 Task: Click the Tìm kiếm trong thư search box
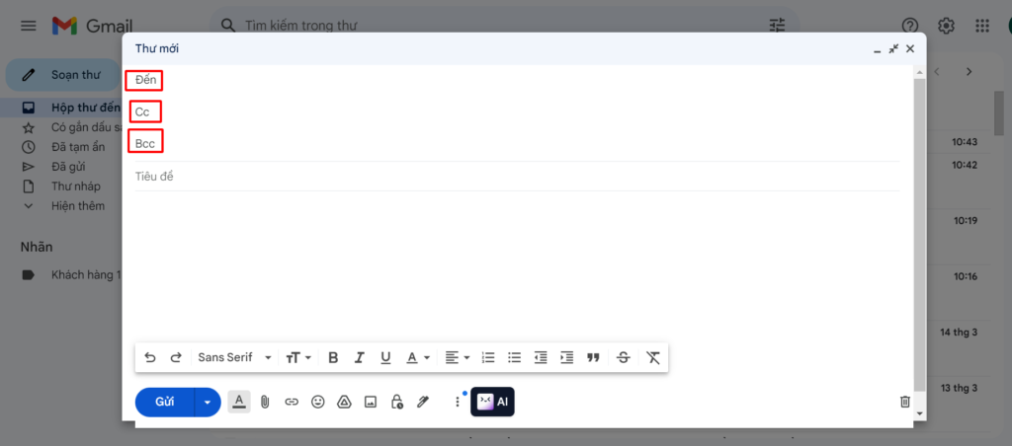503,26
